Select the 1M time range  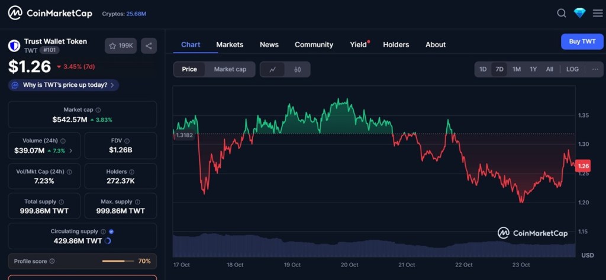click(516, 70)
